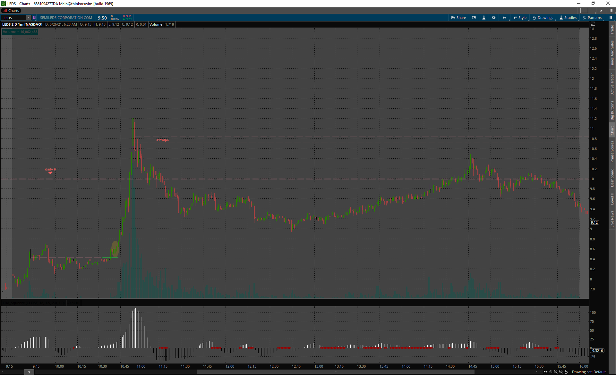Toggle the price axis auto-scale icon
616x375 pixels.
[593, 24]
